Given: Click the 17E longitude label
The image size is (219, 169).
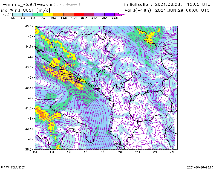Looking at the screenshot, I should coord(70,152).
